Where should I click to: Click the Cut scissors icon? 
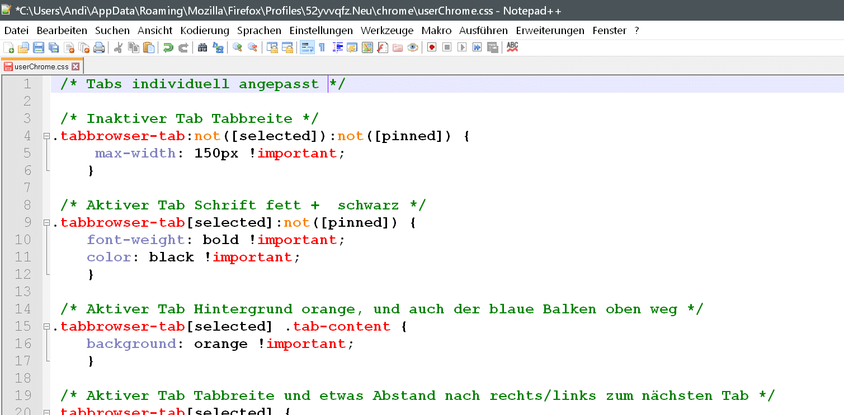click(x=118, y=47)
